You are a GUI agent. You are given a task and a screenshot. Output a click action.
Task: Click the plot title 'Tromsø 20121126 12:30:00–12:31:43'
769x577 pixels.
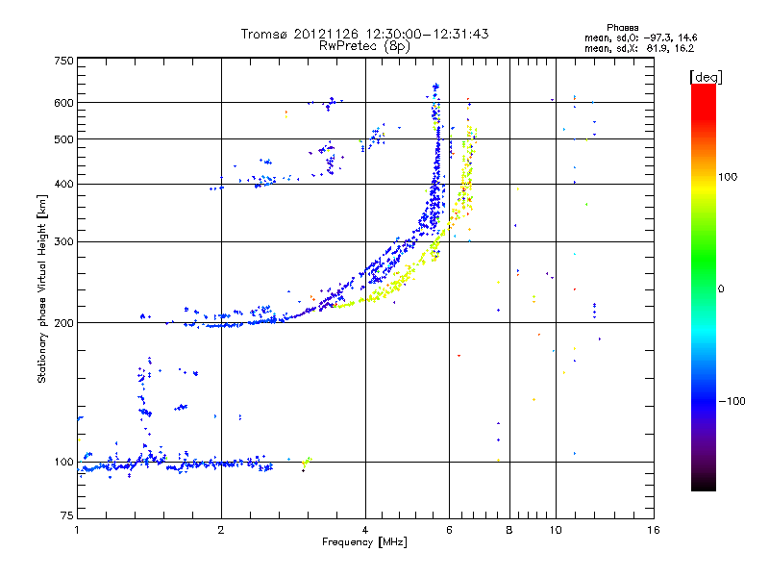(x=364, y=34)
